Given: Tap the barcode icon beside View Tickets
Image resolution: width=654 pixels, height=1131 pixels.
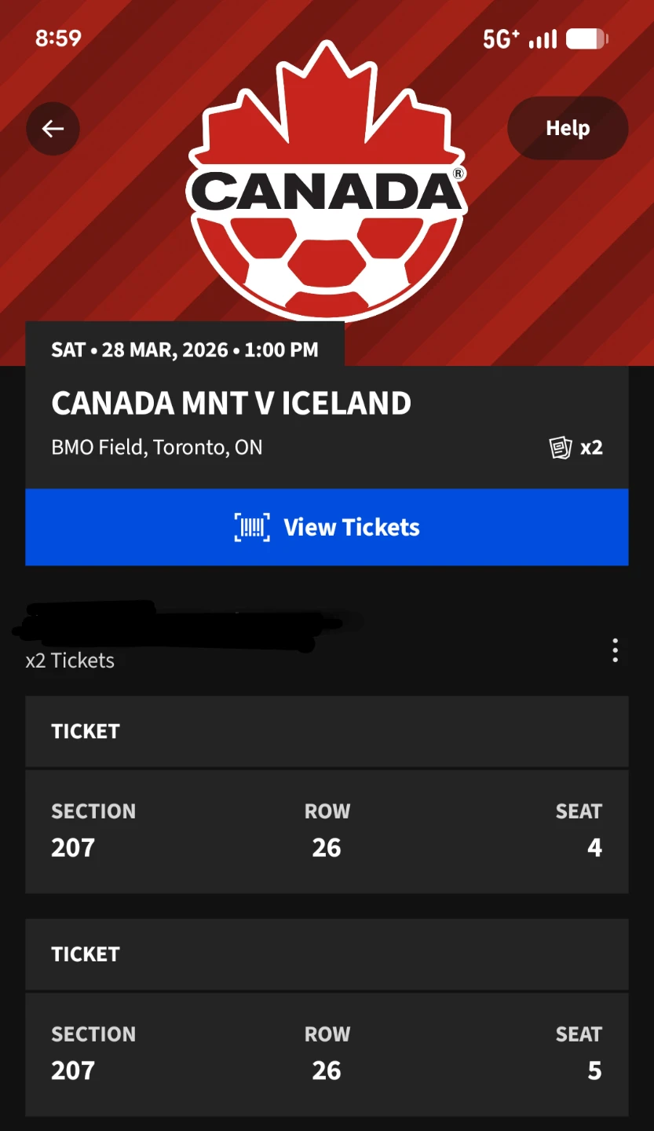Looking at the screenshot, I should [x=252, y=527].
